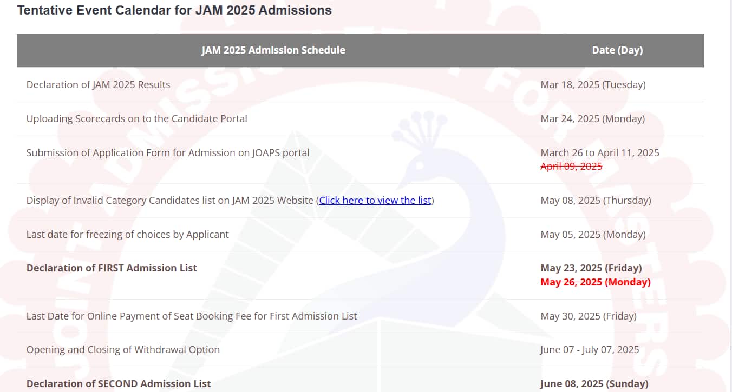This screenshot has height=392, width=732.
Task: Click the struck-through 'May 26, 2025 (Monday)' date
Action: [x=596, y=282]
